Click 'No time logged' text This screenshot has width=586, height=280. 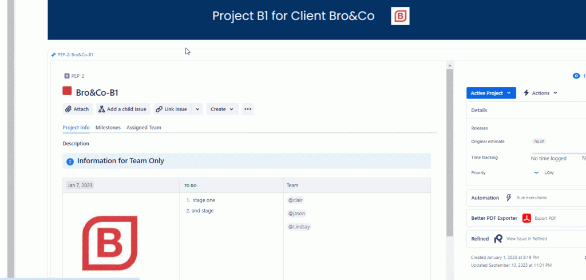click(549, 159)
